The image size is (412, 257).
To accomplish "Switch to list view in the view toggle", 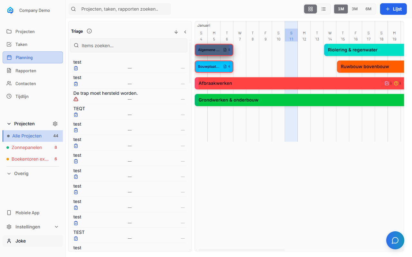I will tap(323, 9).
